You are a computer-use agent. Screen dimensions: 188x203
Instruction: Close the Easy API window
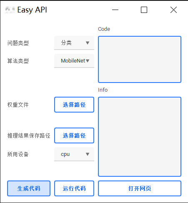coord(173,10)
